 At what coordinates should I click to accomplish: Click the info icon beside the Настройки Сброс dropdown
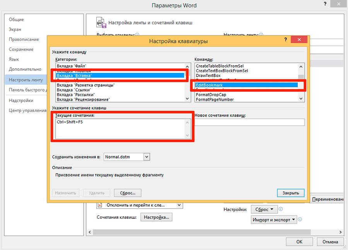point(281,209)
